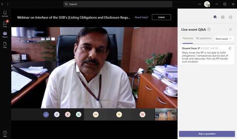The width and height of the screenshot is (237, 139).
Task: Like Divyesh Desai's question
Action: (x=230, y=48)
